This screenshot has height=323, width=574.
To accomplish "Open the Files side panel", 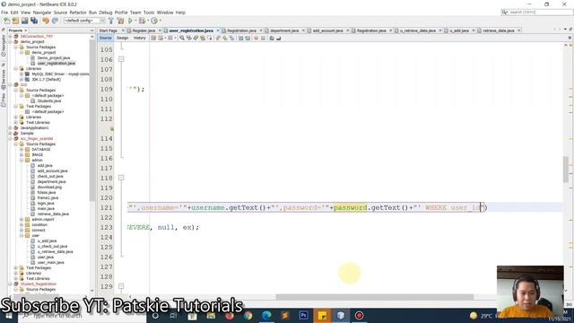I will [4, 99].
